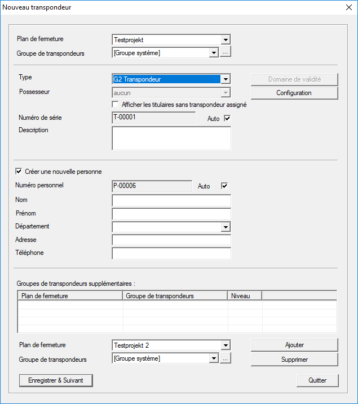The height and width of the screenshot is (404, 358).
Task: Click the browse button beside top Groupe de transpondeurs
Action: point(226,53)
